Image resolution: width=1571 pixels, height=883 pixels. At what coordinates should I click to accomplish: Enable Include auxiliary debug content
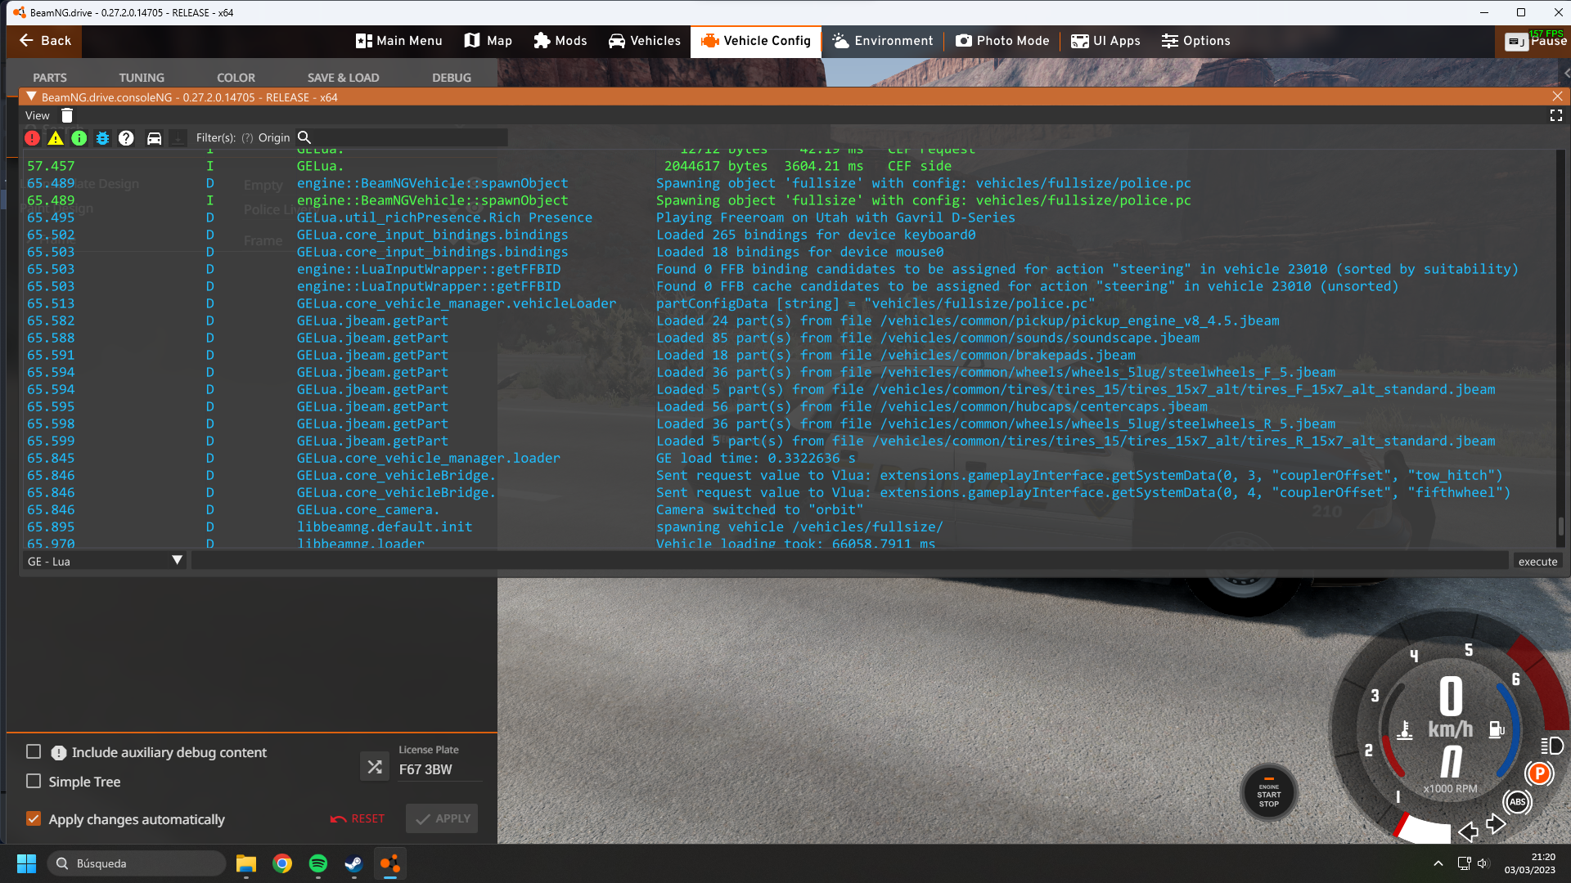coord(34,751)
